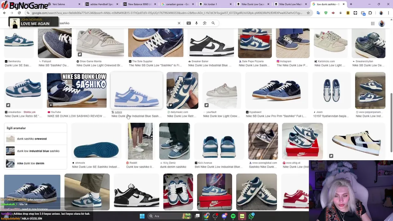Open the Joom top-view Dunk pair thumbnail
Image resolution: width=393 pixels, height=221 pixels.
pos(332,91)
